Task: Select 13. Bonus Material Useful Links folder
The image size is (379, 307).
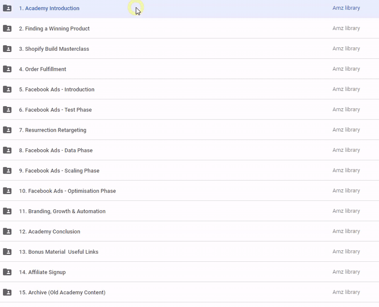Action: point(59,252)
